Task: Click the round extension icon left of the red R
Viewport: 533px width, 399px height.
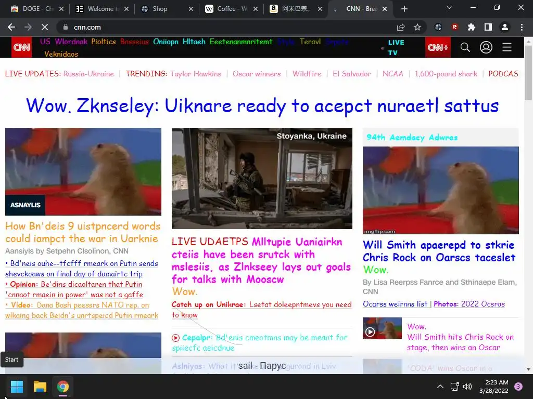Action: point(438,27)
